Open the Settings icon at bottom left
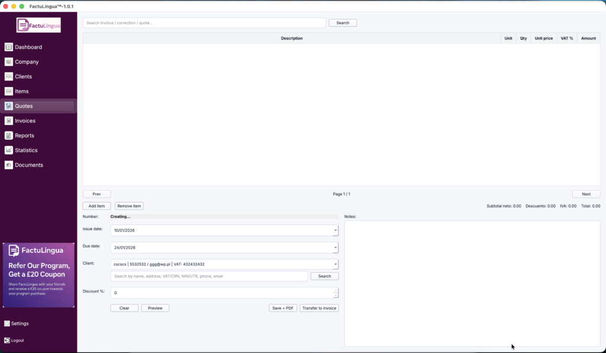The width and height of the screenshot is (606, 353). pyautogui.click(x=7, y=323)
